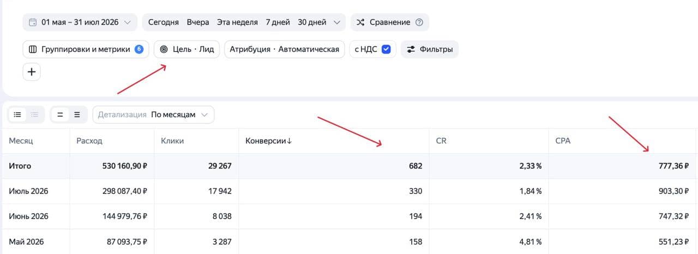Open the Сравнение comparison button
The image size is (698, 254).
tap(390, 22)
